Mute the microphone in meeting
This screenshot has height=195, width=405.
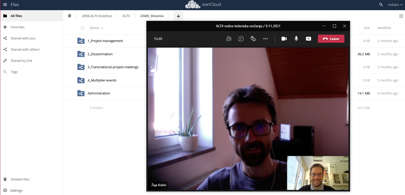[x=296, y=39]
